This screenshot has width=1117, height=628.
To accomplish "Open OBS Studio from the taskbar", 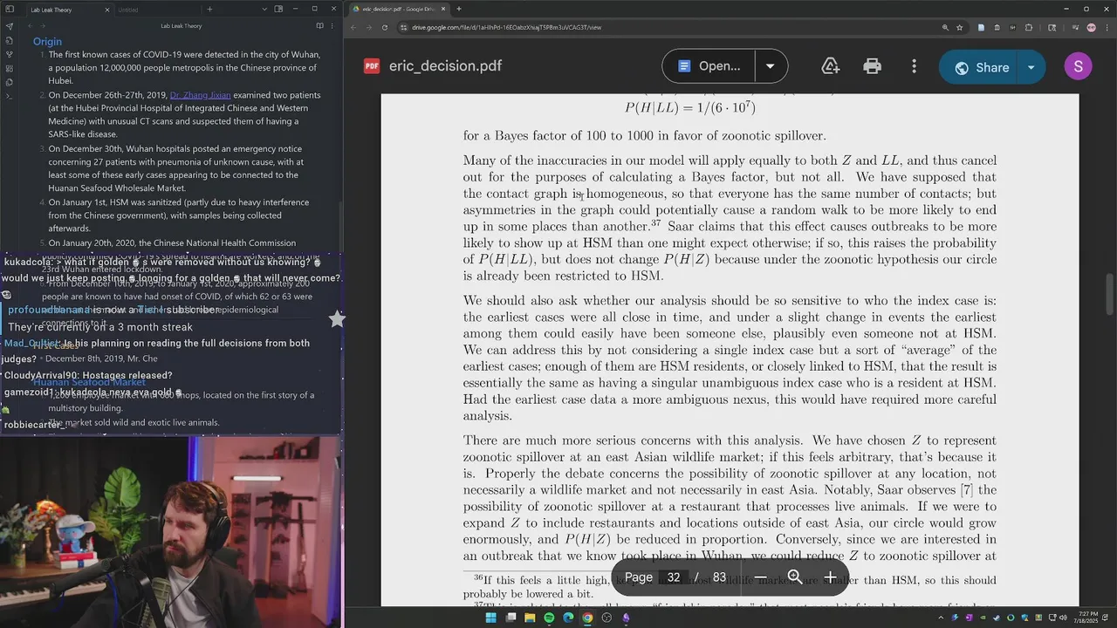I will 606,618.
